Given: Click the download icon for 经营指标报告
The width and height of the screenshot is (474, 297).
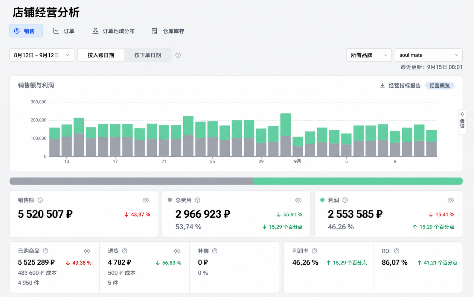Looking at the screenshot, I should [382, 86].
